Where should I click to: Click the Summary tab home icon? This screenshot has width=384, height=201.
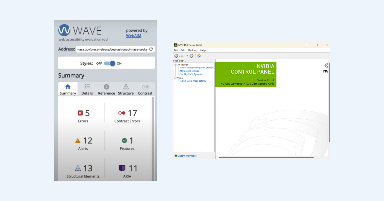tap(68, 86)
